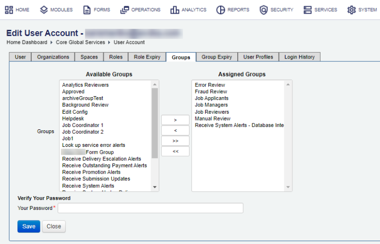Select 'Background Review' in Available Groups

tap(85, 105)
